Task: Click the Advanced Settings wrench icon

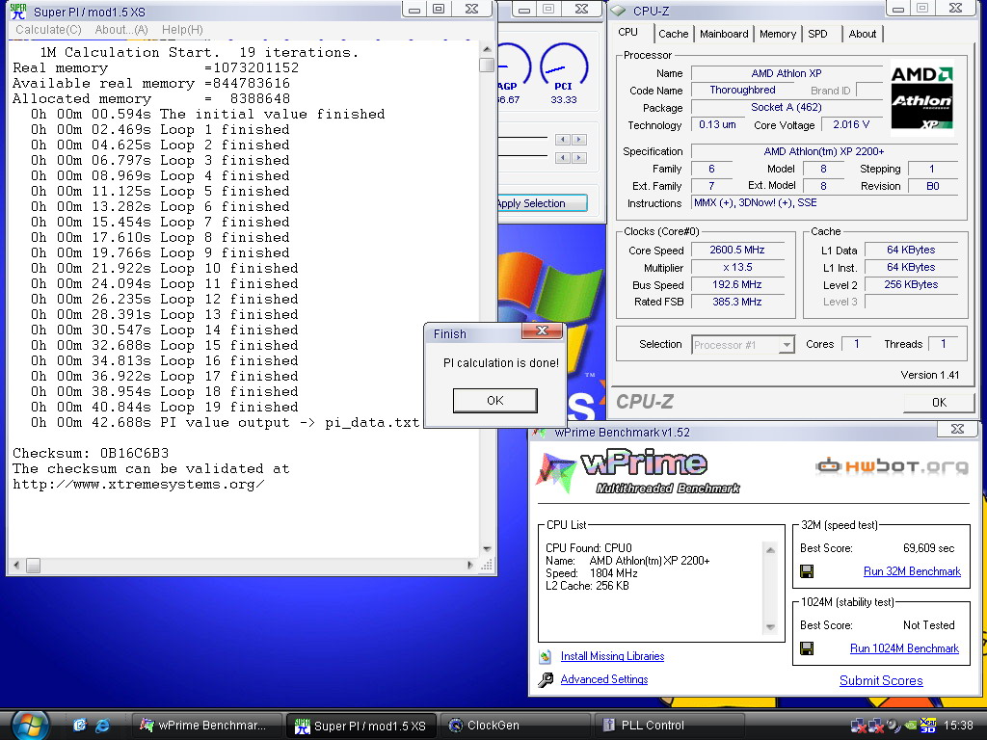Action: coord(546,679)
